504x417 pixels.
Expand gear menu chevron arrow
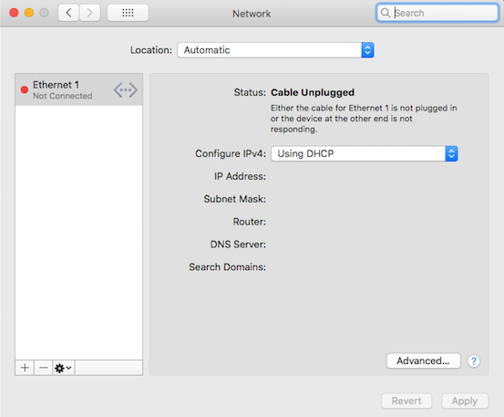(x=68, y=367)
